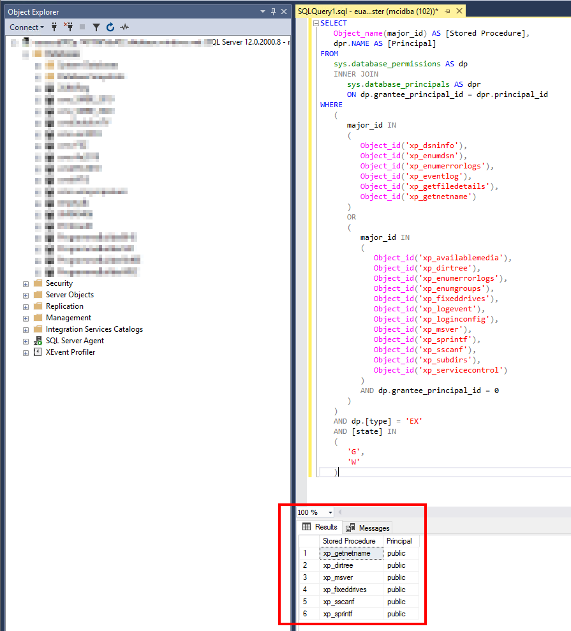Click the SQL Server Agent icon

(38, 341)
